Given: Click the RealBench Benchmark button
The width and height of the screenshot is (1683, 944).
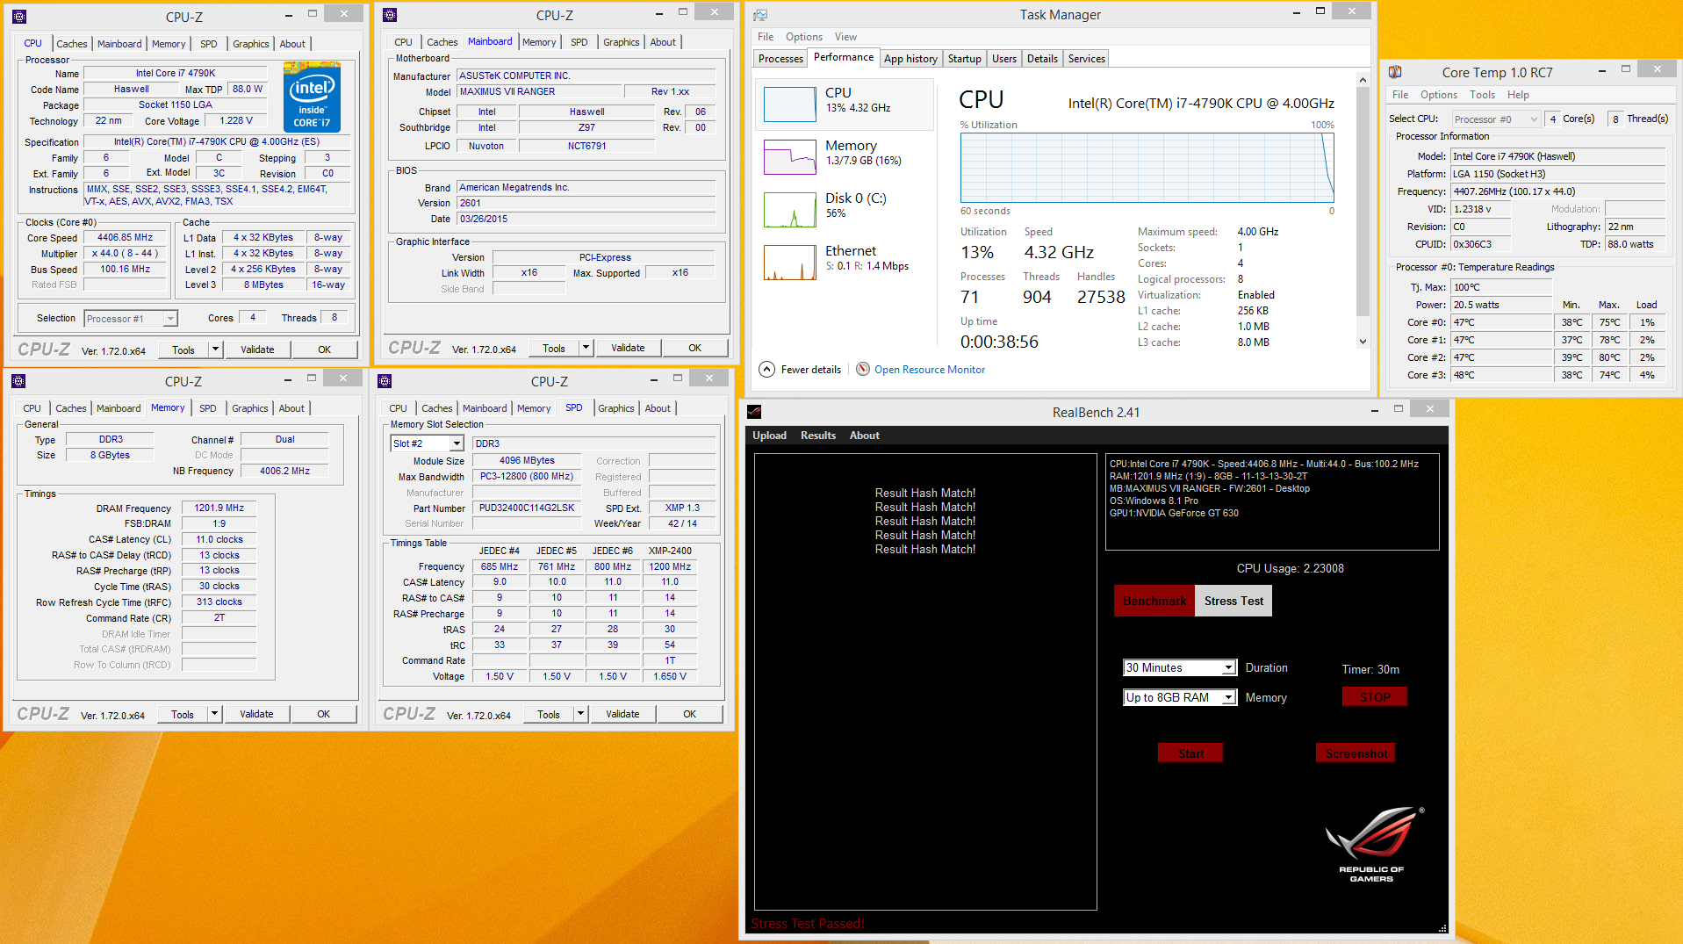Looking at the screenshot, I should [1154, 601].
